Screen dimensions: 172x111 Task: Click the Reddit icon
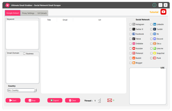click(x=134, y=58)
